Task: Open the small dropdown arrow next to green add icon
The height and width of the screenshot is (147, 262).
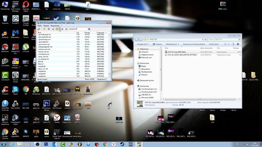Action: pos(60,29)
